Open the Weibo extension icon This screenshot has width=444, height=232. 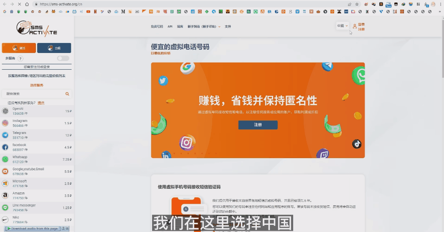pos(366,4)
